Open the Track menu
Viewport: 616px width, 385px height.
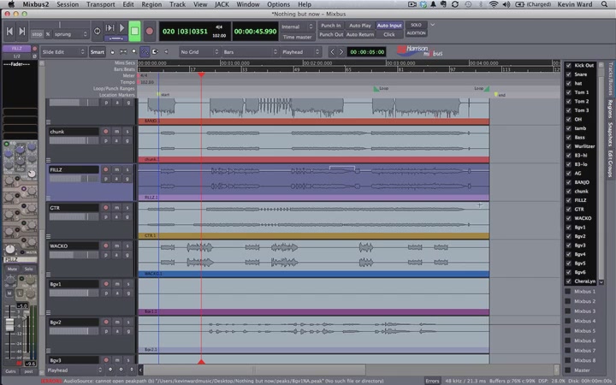[177, 4]
